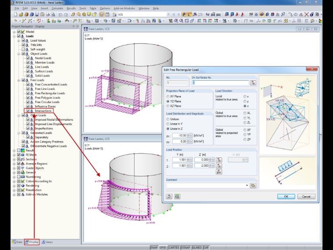Confirm dialog with OK button
The image size is (333, 250).
286,196
